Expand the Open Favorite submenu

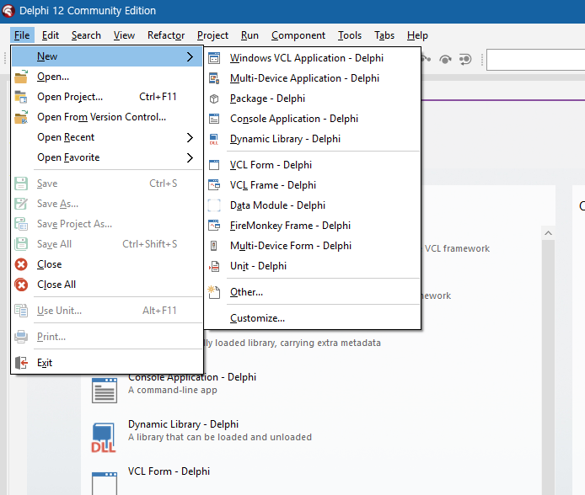tap(190, 157)
